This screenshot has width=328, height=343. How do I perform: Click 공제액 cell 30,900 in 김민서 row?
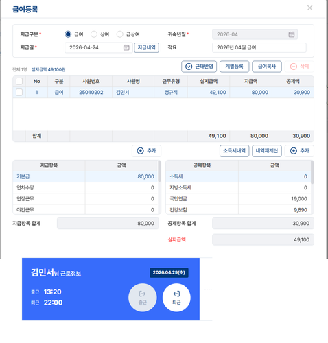(x=293, y=93)
